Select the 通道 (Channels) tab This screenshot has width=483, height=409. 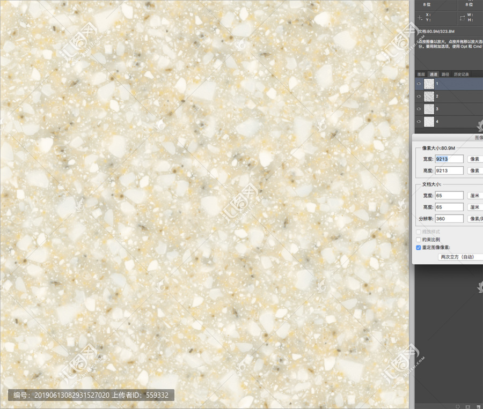pyautogui.click(x=434, y=74)
